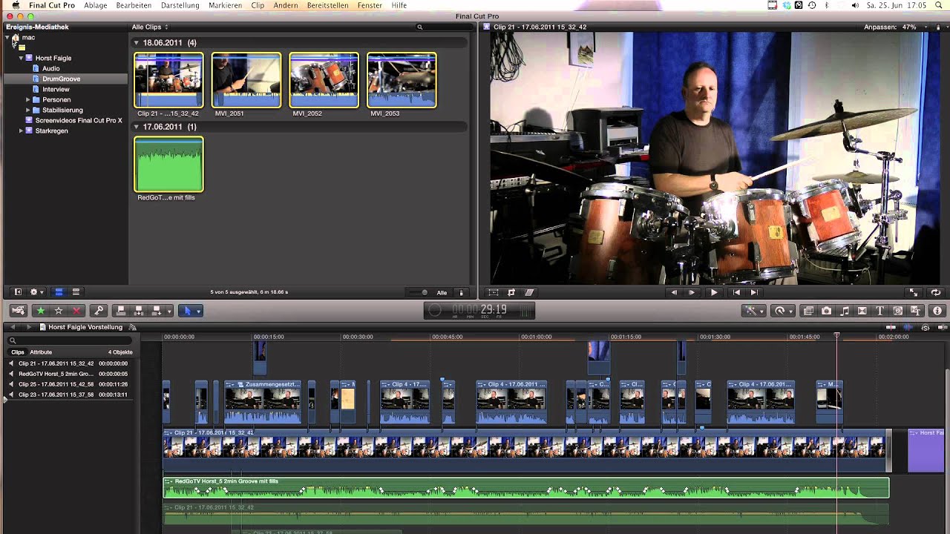This screenshot has width=950, height=534.
Task: Adjust the clip duration zoom slider
Action: point(425,292)
